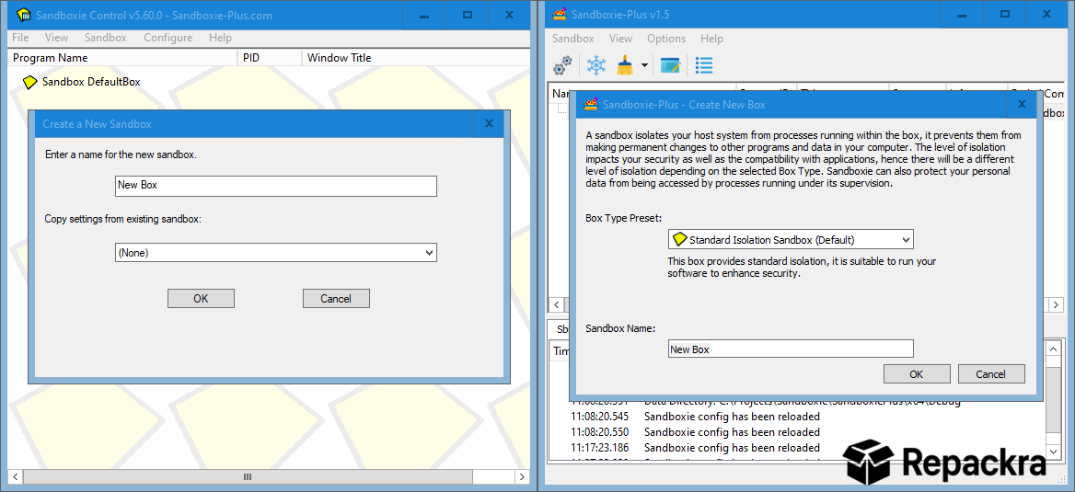Click the snowflake snapshot icon in Sandboxie-Plus
Screen dimensions: 1075x492
click(595, 66)
